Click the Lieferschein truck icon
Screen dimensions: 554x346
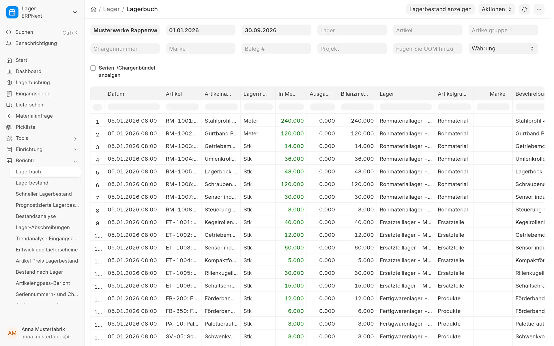coord(9,105)
